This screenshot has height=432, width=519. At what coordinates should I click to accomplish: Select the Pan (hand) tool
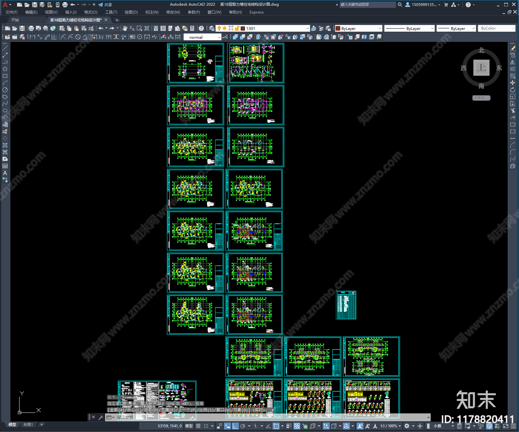(125, 28)
